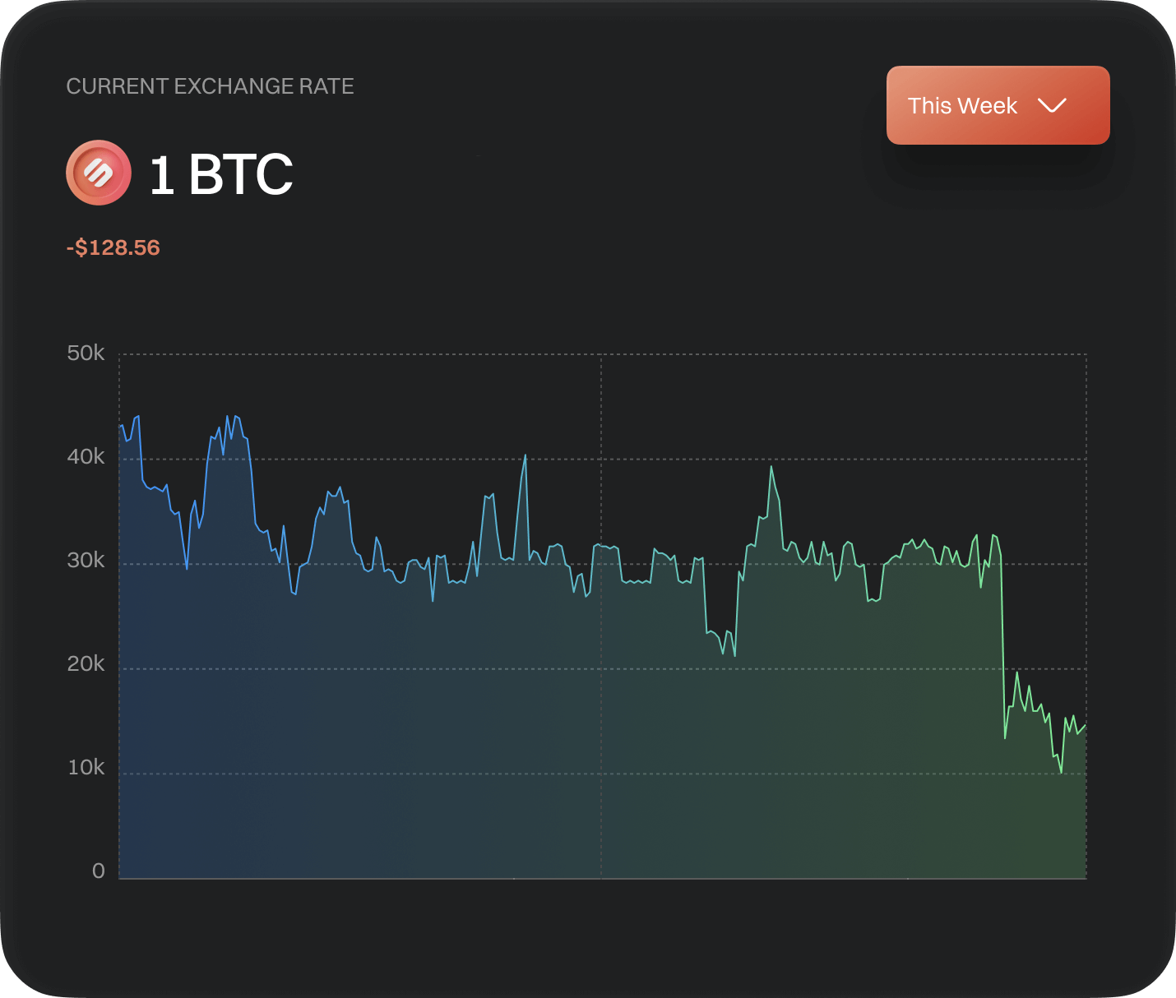Click the chart line's starting point at left edge

pyautogui.click(x=121, y=426)
